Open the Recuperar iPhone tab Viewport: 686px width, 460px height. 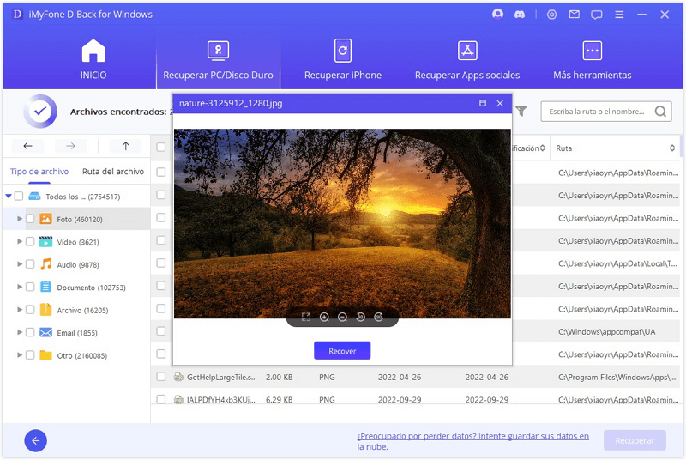[343, 60]
